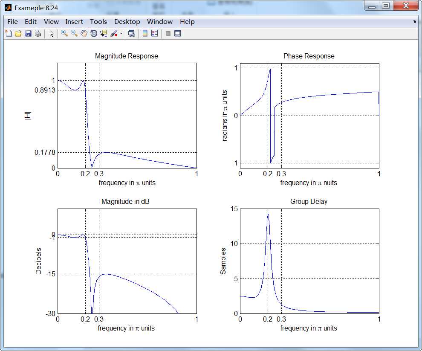Click the 'Magnitude in dB' plot title

[x=125, y=201]
